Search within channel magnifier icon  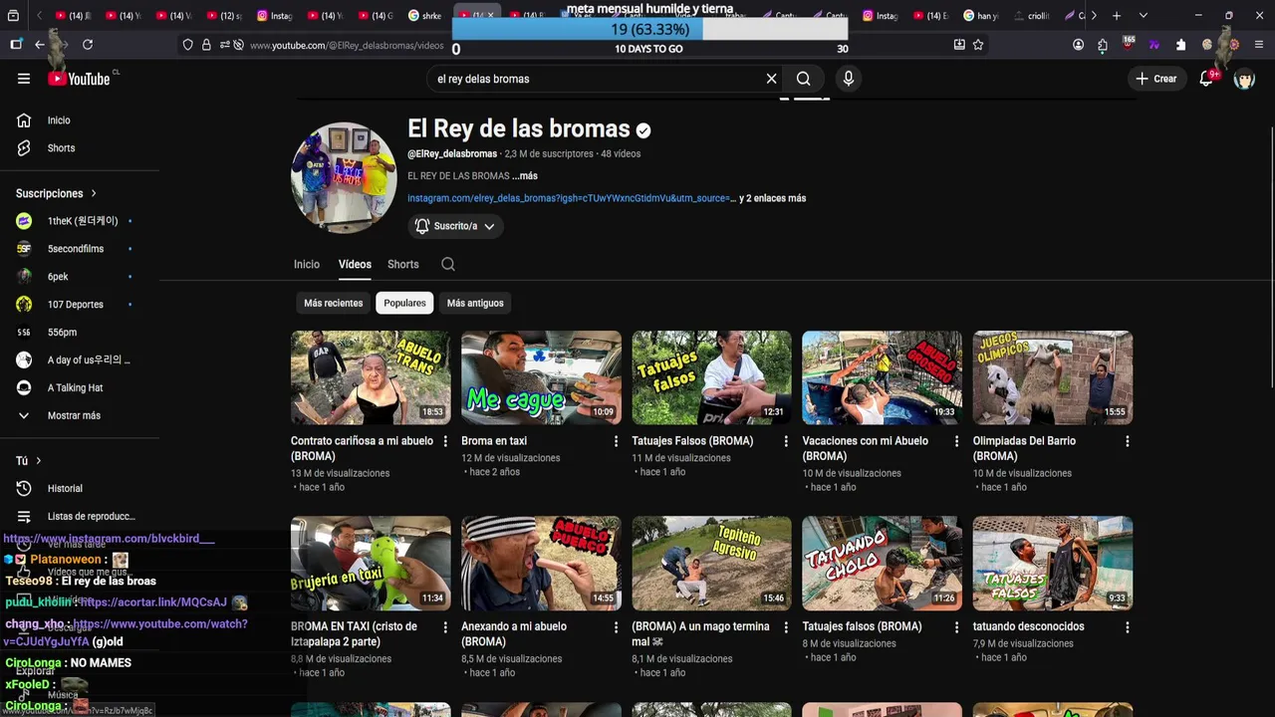tap(448, 264)
